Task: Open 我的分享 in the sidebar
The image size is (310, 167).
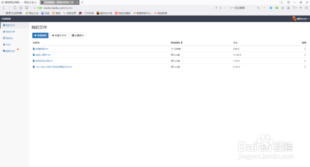Action: click(x=9, y=32)
